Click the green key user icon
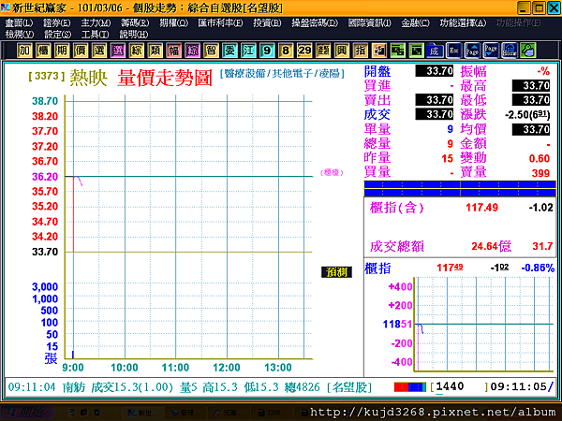 528,51
